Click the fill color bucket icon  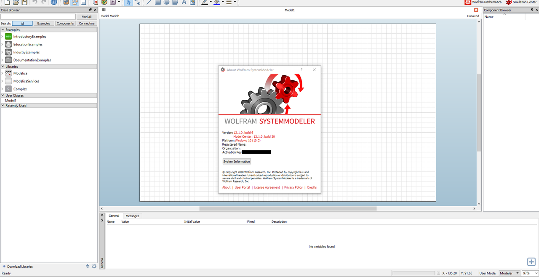(217, 2)
